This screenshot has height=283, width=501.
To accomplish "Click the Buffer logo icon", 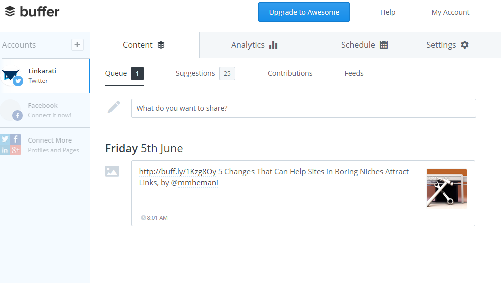I will 10,11.
